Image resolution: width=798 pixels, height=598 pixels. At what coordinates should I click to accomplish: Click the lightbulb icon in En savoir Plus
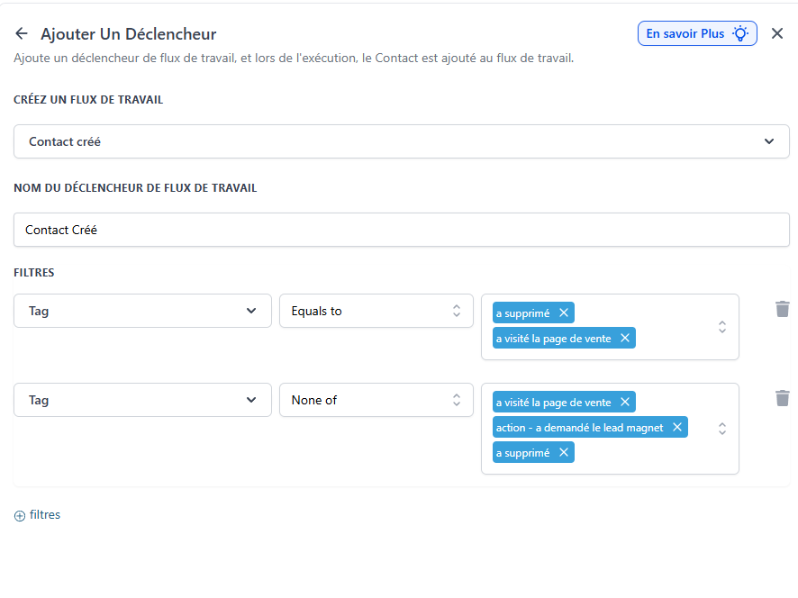click(740, 33)
